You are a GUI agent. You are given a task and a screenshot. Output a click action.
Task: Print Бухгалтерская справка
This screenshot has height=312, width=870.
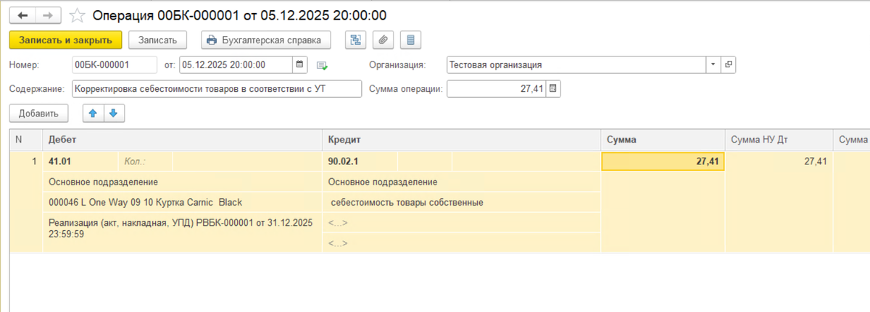coord(265,40)
